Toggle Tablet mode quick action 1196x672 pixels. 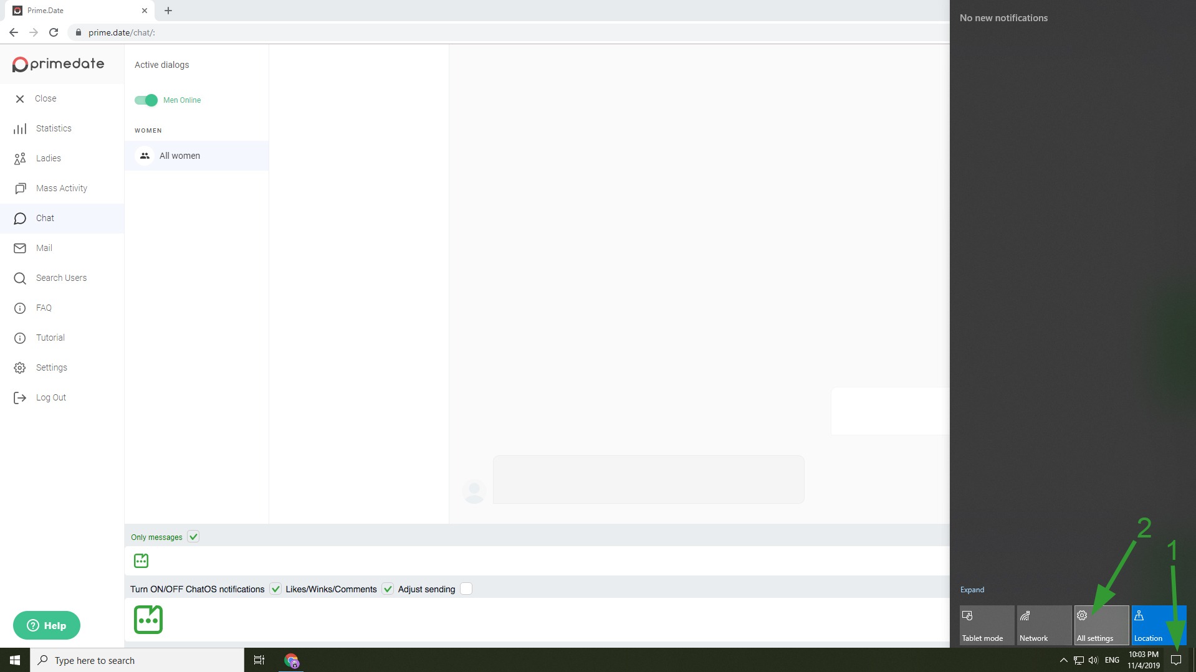987,625
